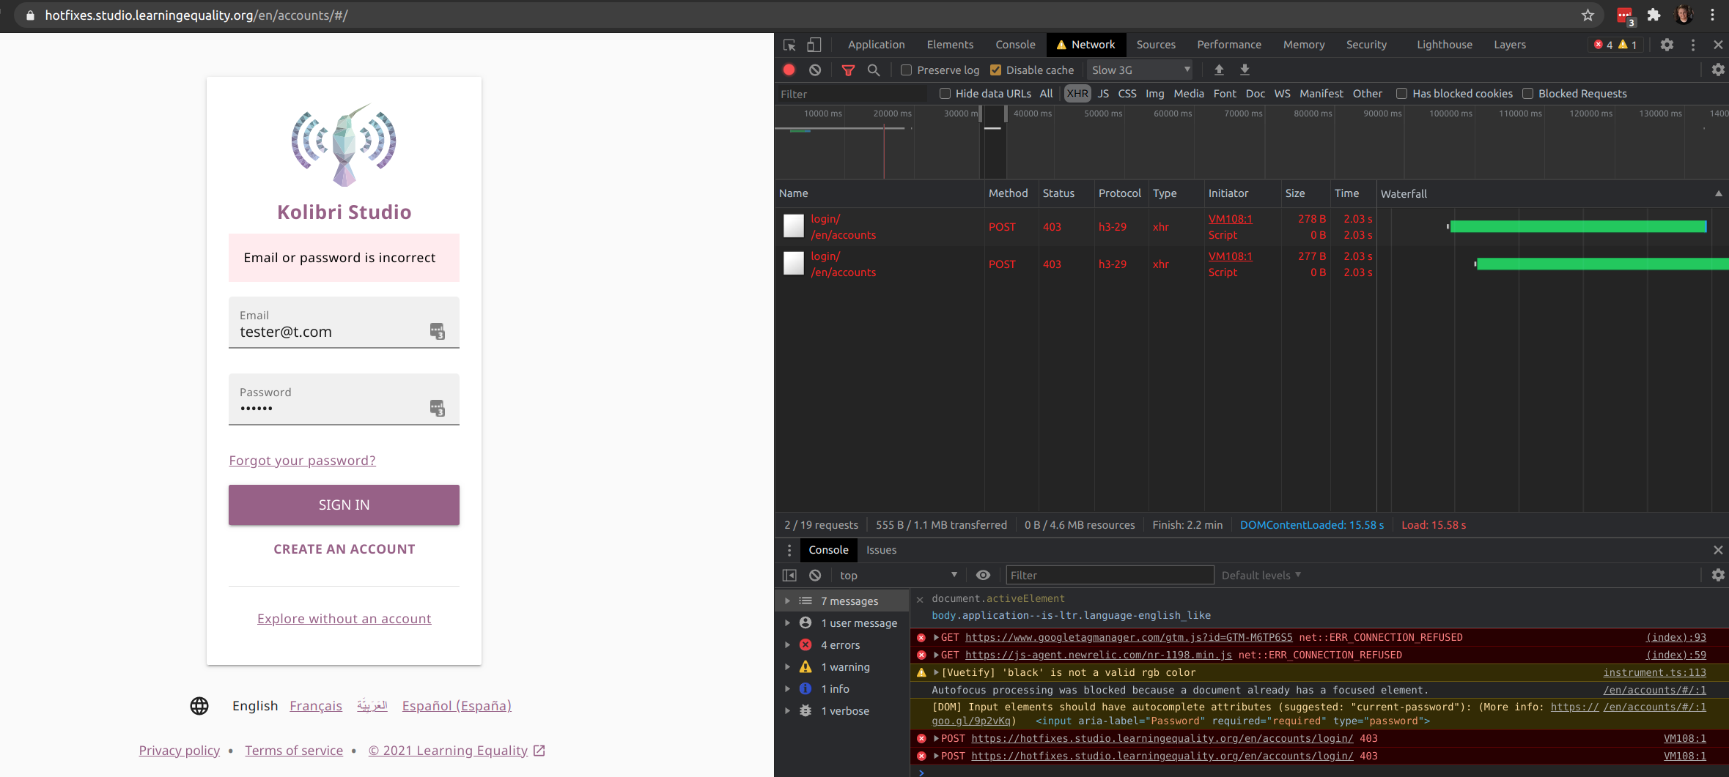This screenshot has height=777, width=1729.
Task: Stop recording network log
Action: point(789,70)
